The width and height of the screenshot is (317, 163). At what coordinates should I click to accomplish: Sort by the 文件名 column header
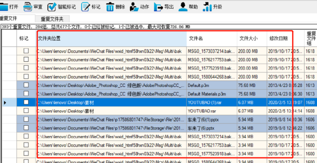212,38
